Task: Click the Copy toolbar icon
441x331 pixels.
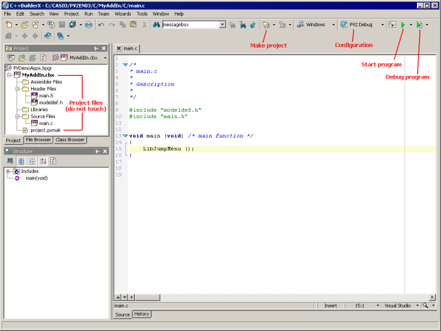Action: (x=123, y=25)
